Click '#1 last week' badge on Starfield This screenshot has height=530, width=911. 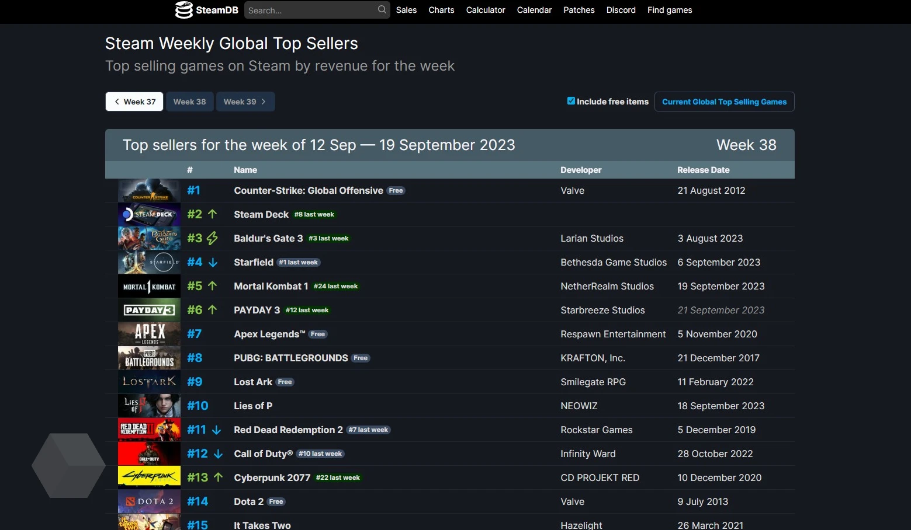pyautogui.click(x=298, y=263)
